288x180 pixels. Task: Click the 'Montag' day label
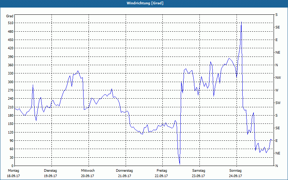point(13,171)
